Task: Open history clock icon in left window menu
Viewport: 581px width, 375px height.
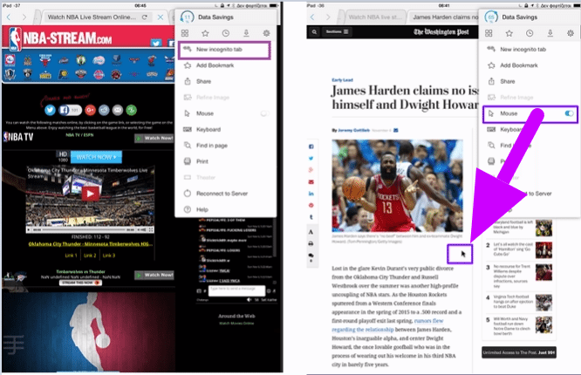Action: point(226,33)
